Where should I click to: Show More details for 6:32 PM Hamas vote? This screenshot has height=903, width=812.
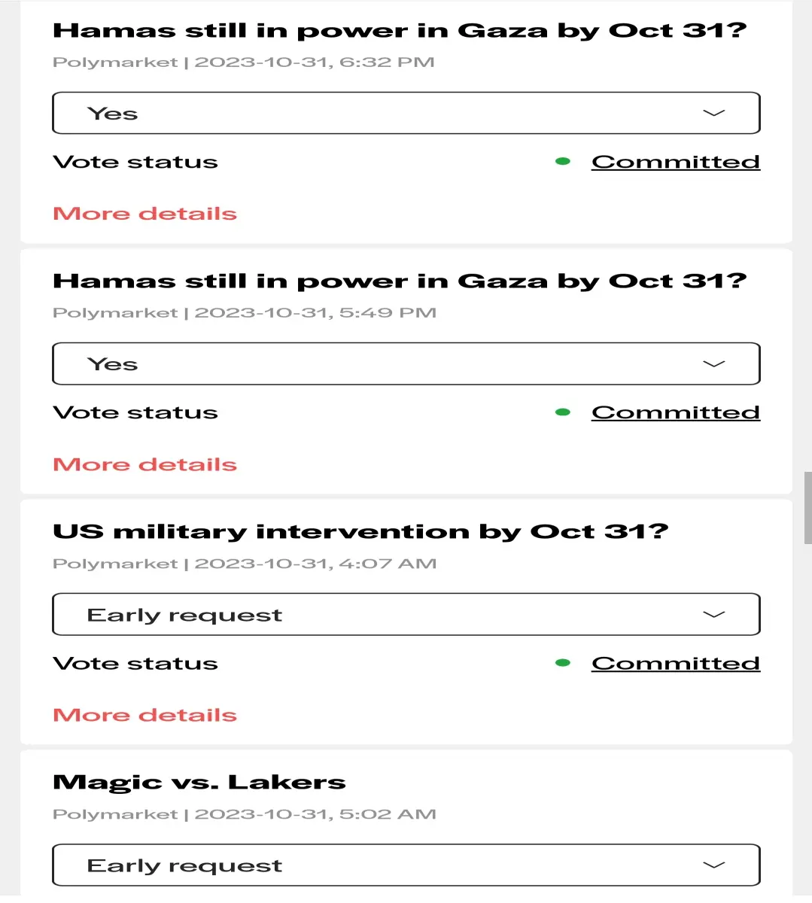(145, 214)
